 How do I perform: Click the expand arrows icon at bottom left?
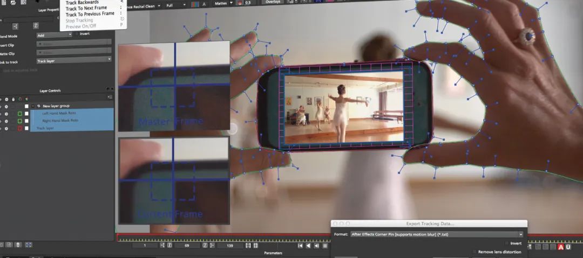[29, 245]
